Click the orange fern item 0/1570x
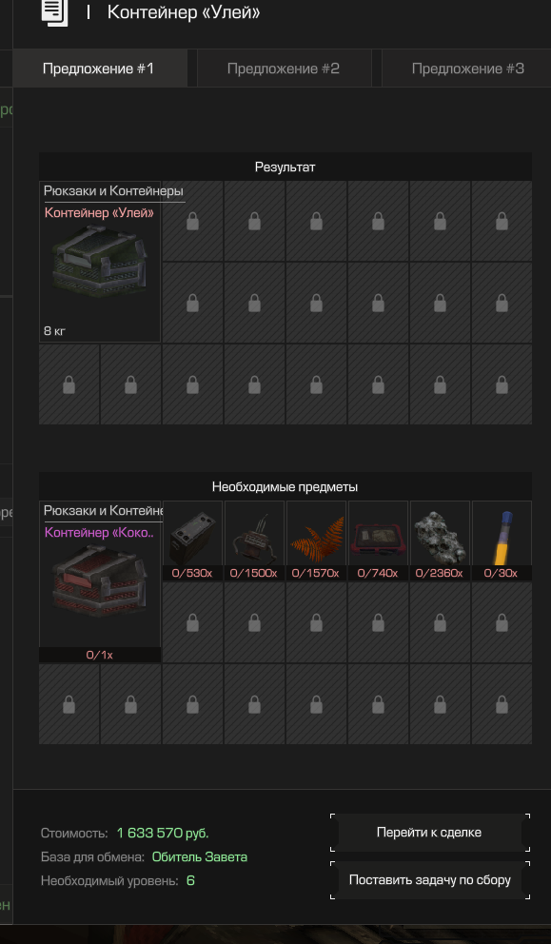This screenshot has width=551, height=944. 316,540
